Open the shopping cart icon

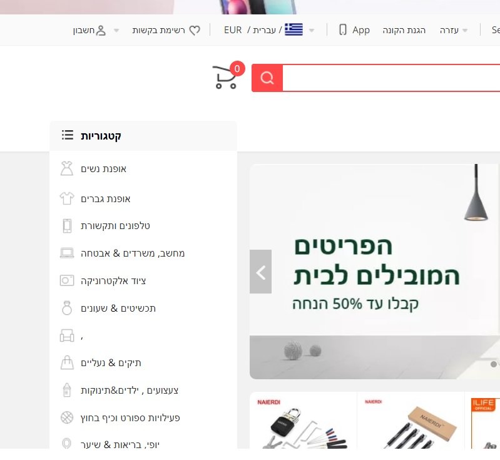(225, 76)
